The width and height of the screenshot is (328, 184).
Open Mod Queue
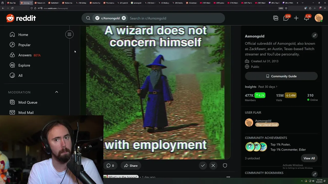click(x=28, y=102)
